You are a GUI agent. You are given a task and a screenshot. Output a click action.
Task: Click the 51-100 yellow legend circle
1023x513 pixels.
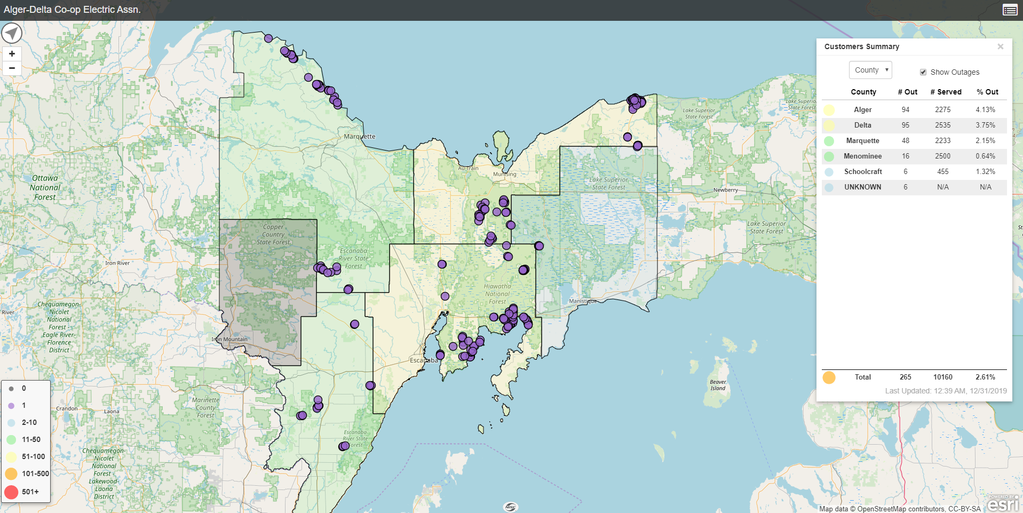point(11,457)
